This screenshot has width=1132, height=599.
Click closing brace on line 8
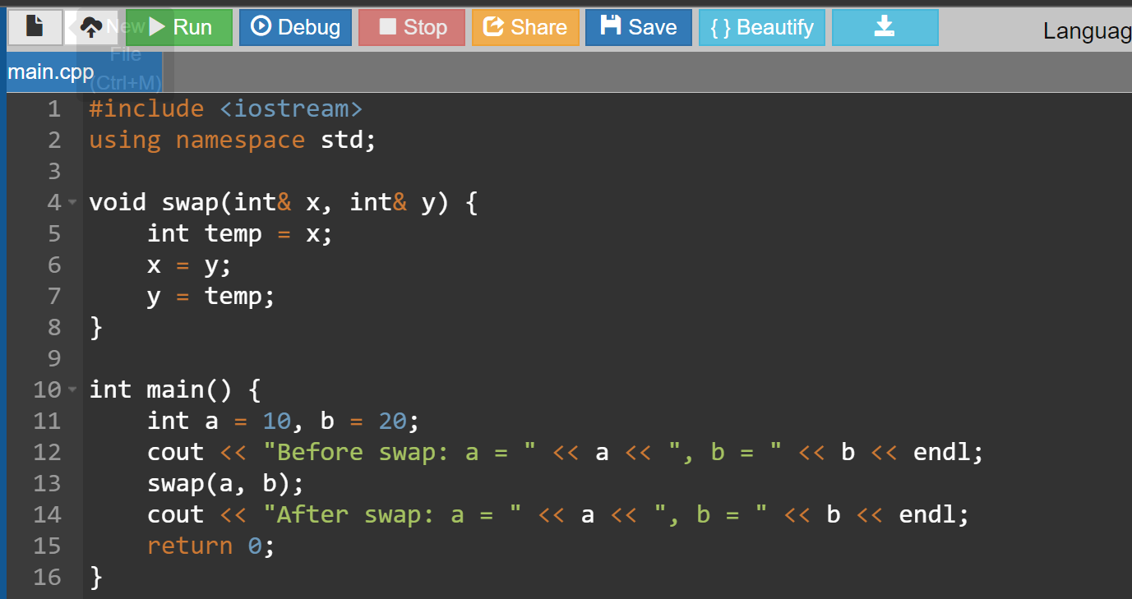click(x=96, y=327)
